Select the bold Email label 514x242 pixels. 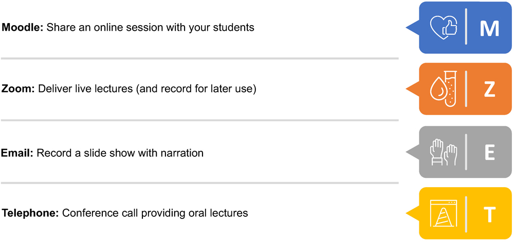pos(17,153)
